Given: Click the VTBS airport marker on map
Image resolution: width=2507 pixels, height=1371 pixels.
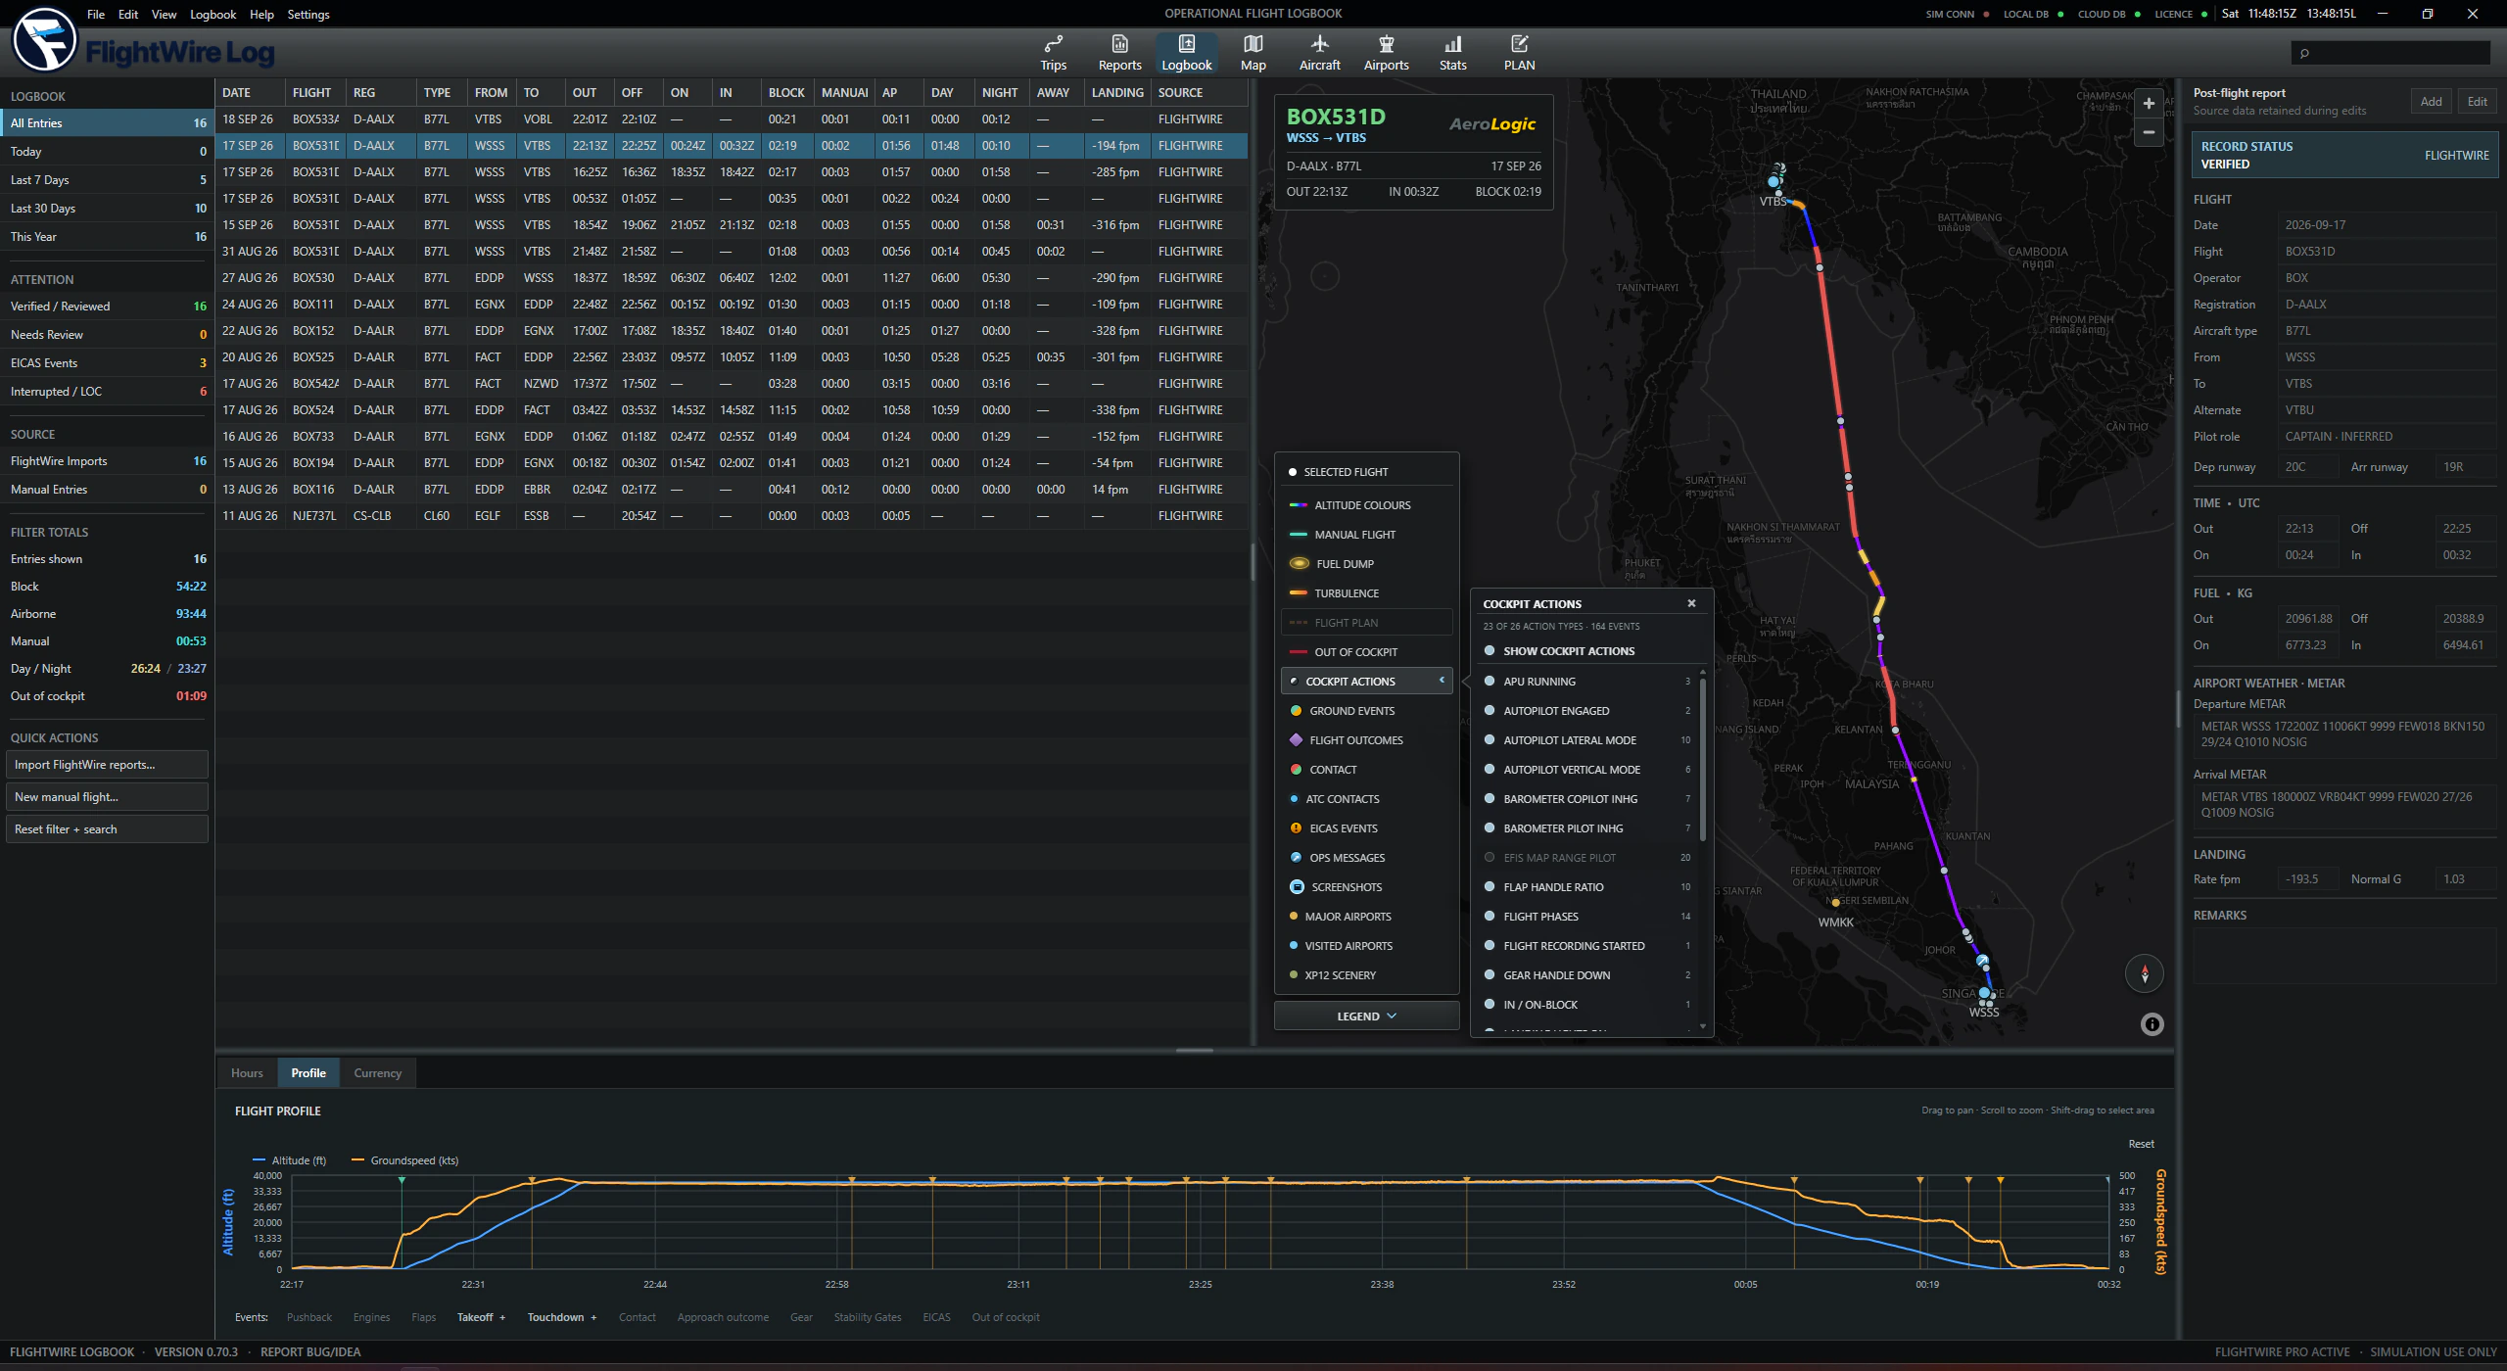Looking at the screenshot, I should 1773,182.
